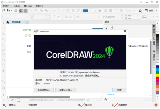Toggle the portrait orientation button
160x109 pixels.
(54, 17)
